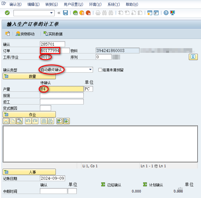
Task: Collapse the 作业 section header
Action: pyautogui.click(x=29, y=115)
